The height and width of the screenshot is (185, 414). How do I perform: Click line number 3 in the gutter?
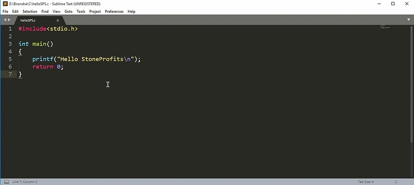[10, 44]
